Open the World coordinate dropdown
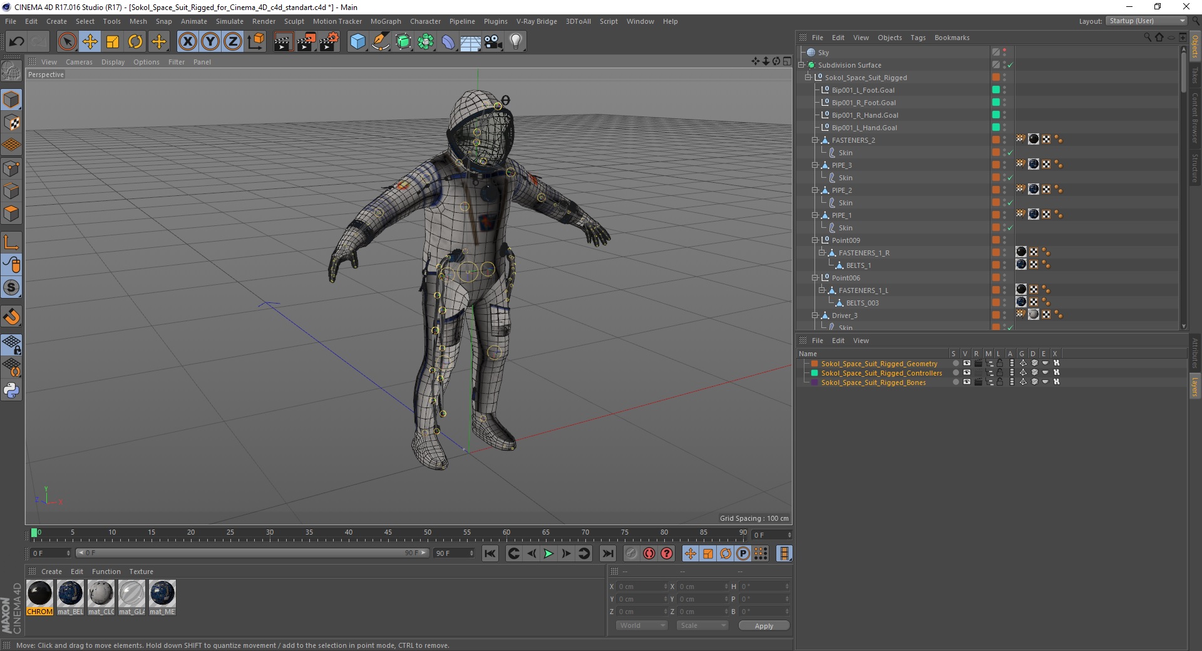The width and height of the screenshot is (1202, 651). click(642, 625)
